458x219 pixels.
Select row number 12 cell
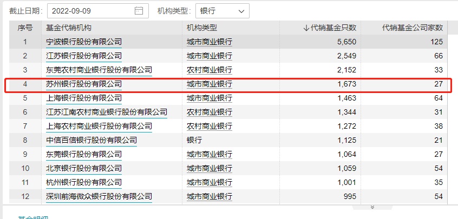tap(25, 196)
